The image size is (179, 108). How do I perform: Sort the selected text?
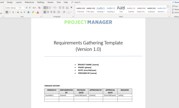[67, 8]
